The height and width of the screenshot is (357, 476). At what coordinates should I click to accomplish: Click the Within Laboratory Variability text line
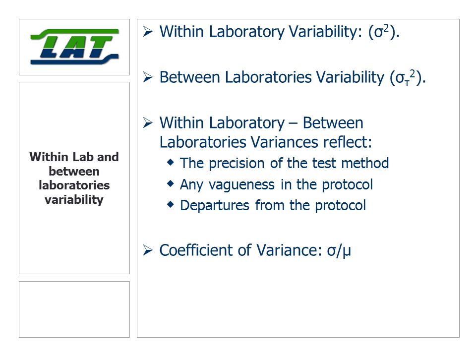click(x=279, y=32)
